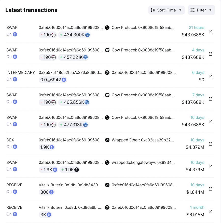
Task: Open the Sort: Time dropdown
Action: [166, 10]
